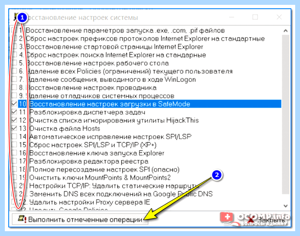The image size is (300, 236).
Task: Uncheck item 13 Hosts file cleanup
Action: [14, 128]
